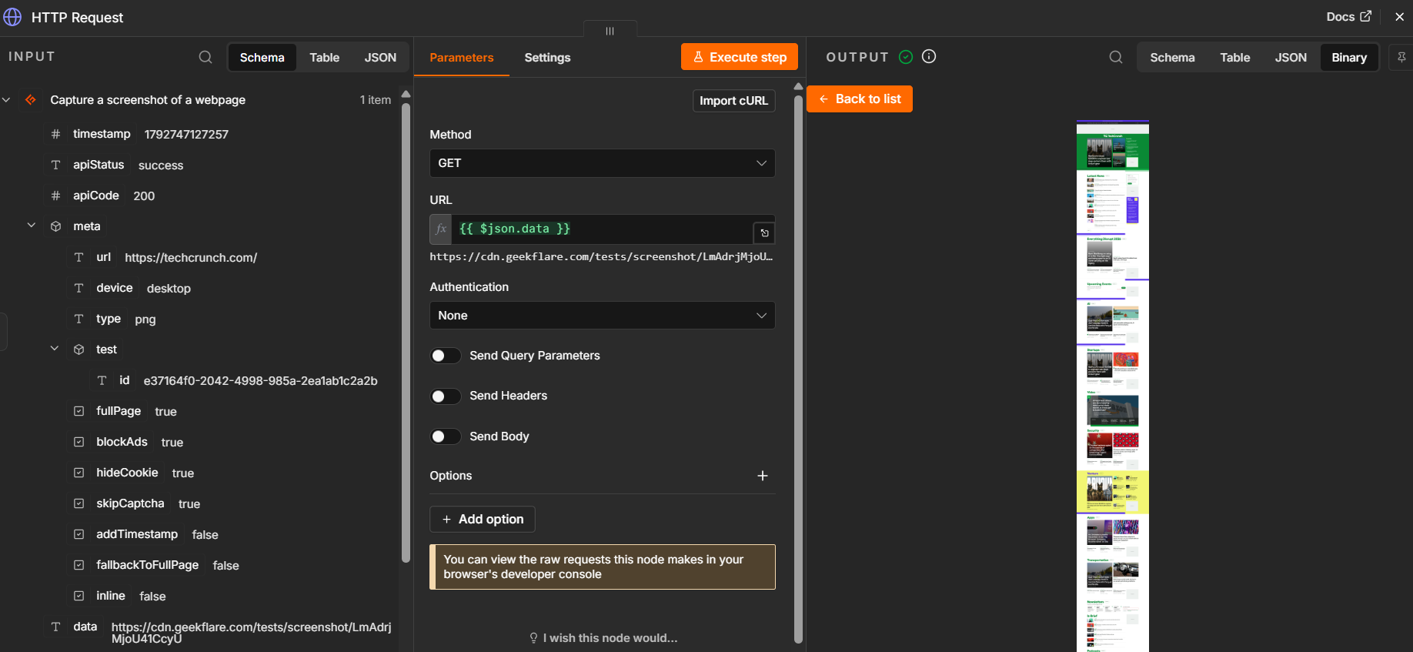Select the Parameters tab

462,58
